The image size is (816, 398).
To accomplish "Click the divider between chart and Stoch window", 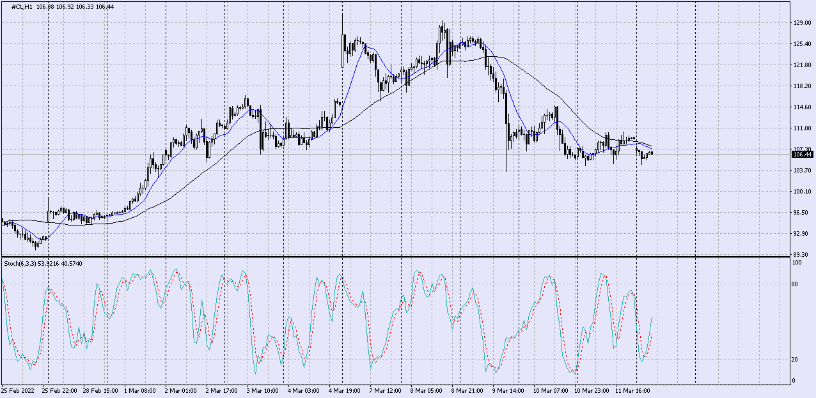I will 395,257.
